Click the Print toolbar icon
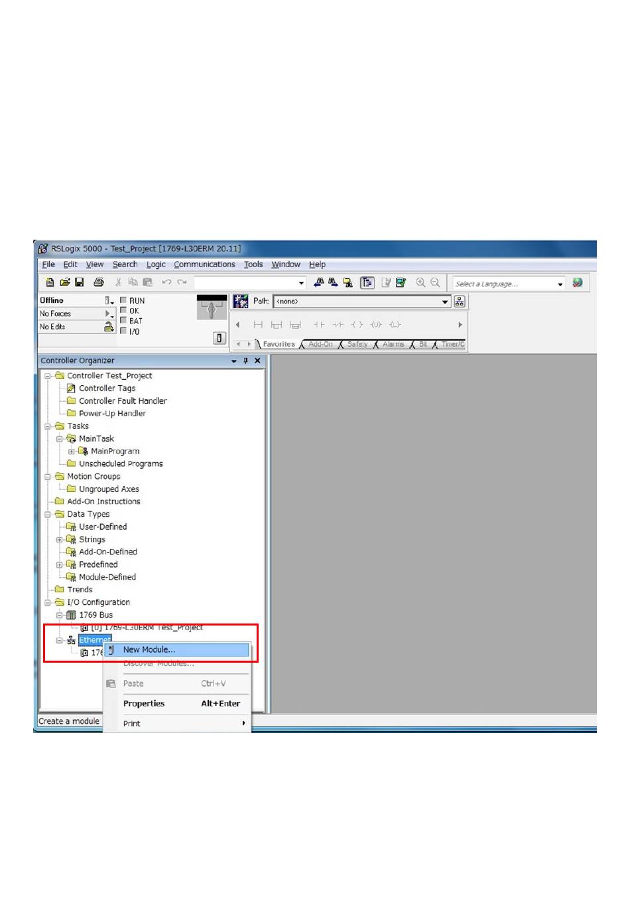The width and height of the screenshot is (630, 921). pyautogui.click(x=99, y=282)
